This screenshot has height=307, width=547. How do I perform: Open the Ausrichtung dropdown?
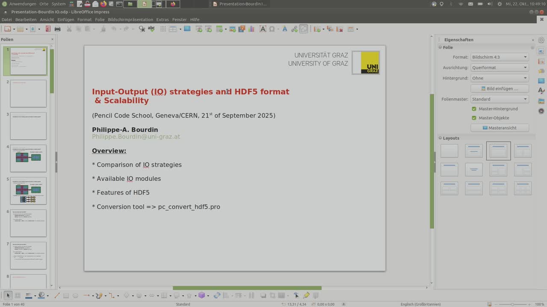(499, 67)
